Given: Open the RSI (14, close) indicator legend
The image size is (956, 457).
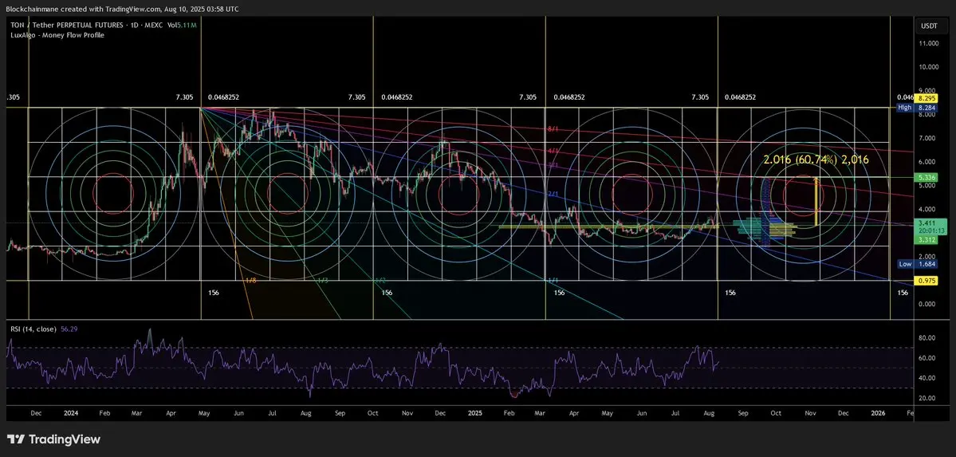Looking at the screenshot, I should (33, 329).
